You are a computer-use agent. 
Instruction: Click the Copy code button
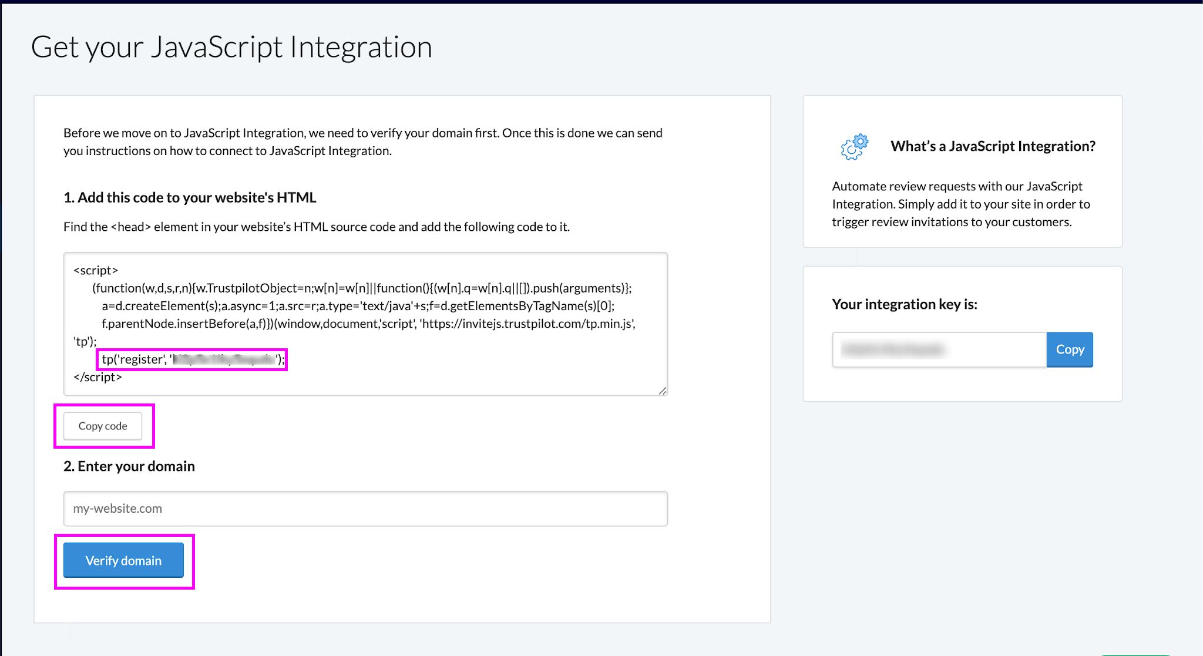tap(103, 426)
